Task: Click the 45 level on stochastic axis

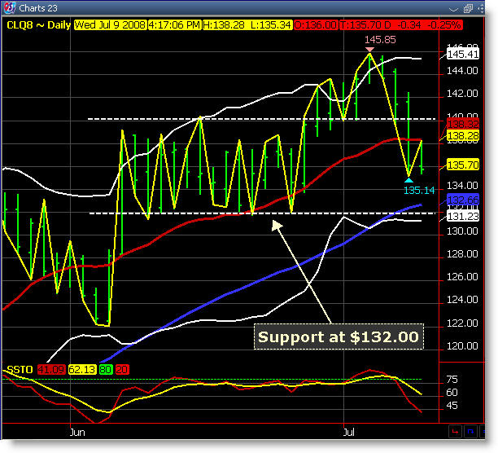Action: (x=452, y=406)
